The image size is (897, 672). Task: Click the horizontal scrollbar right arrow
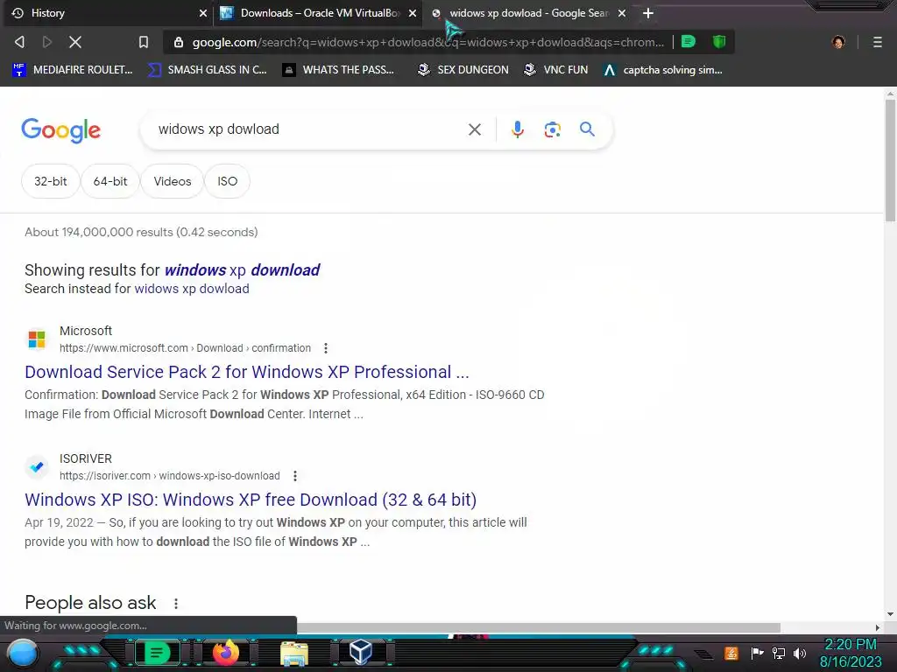[878, 627]
